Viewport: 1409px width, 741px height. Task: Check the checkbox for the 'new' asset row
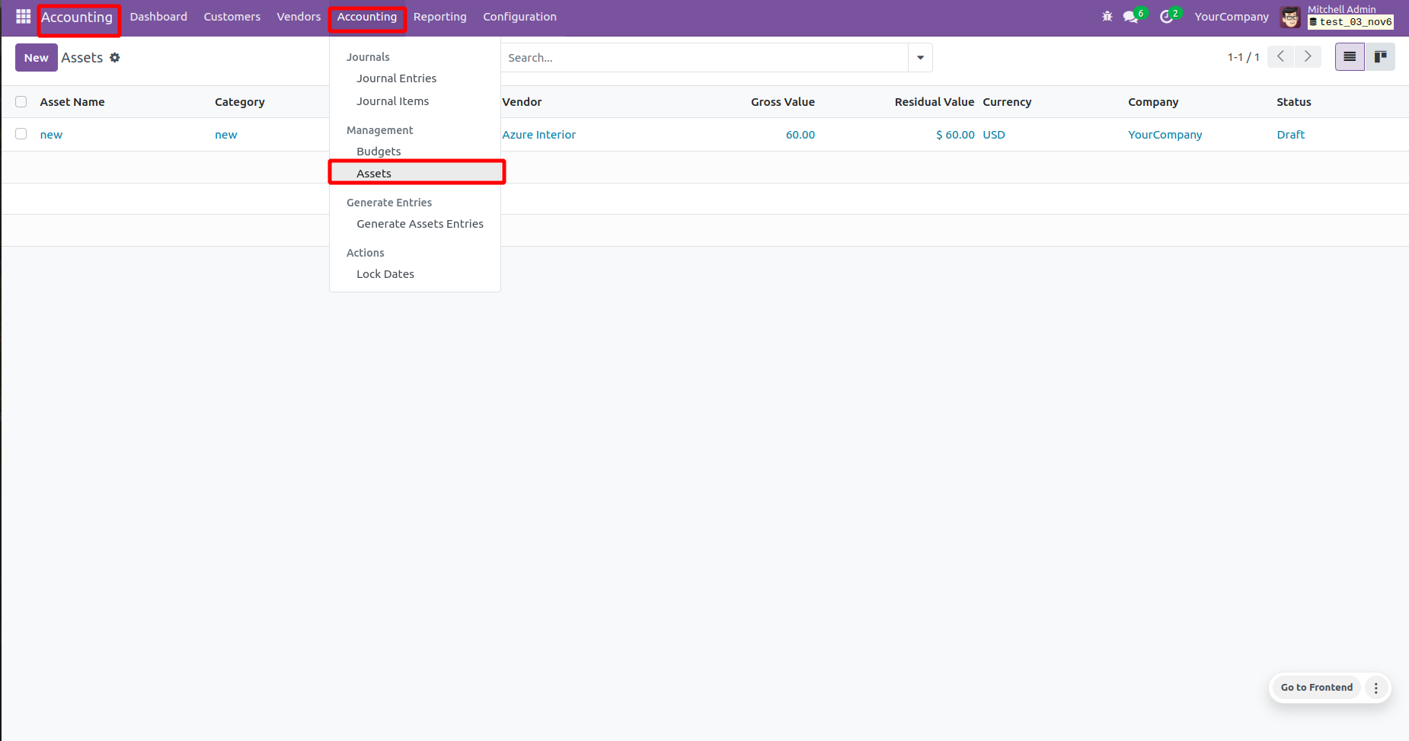(21, 134)
